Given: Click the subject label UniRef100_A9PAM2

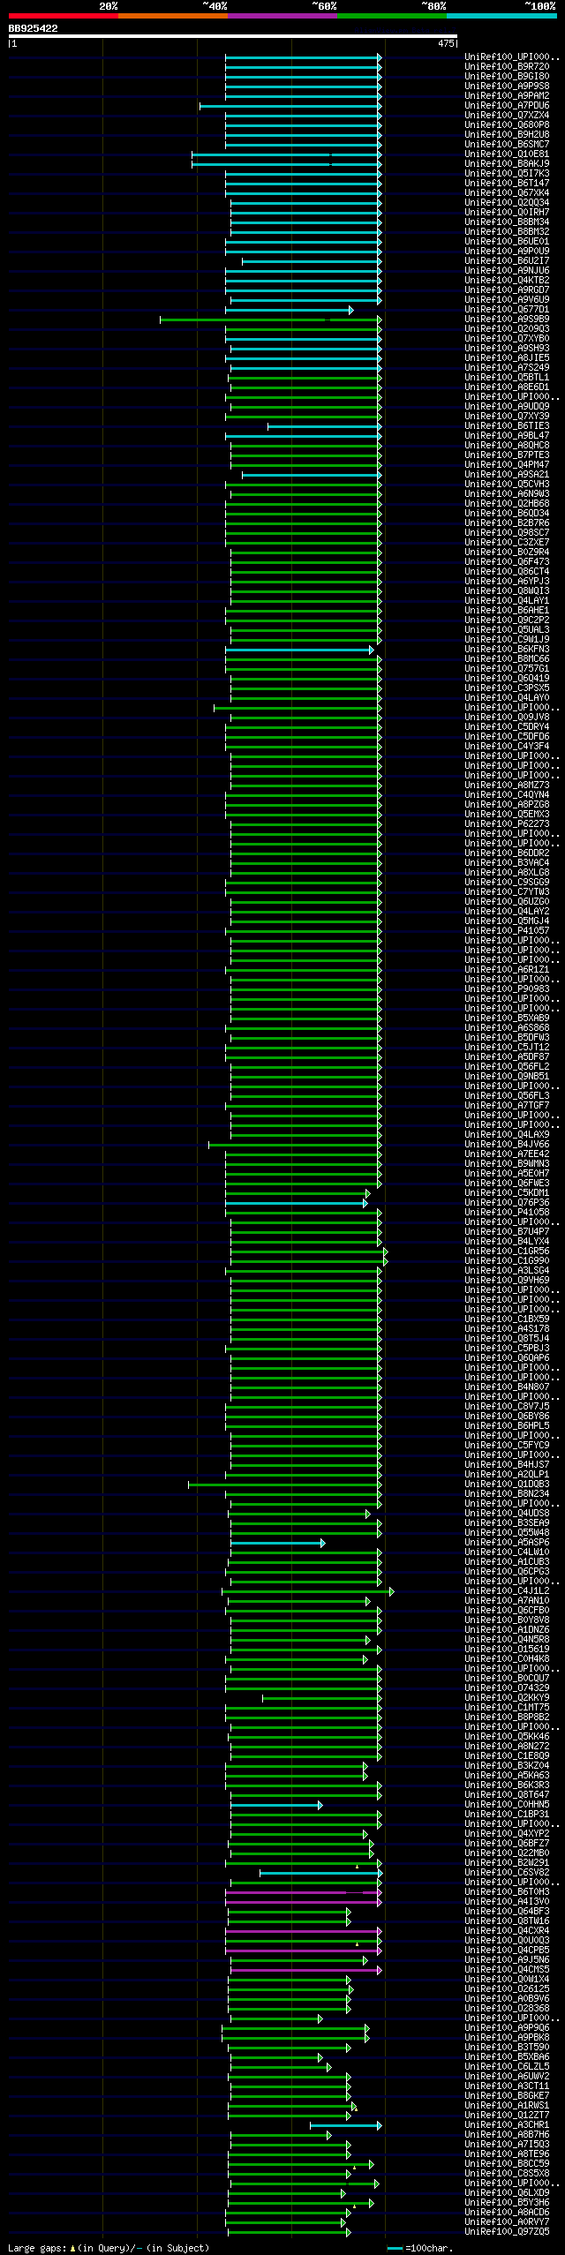Looking at the screenshot, I should click(x=507, y=96).
